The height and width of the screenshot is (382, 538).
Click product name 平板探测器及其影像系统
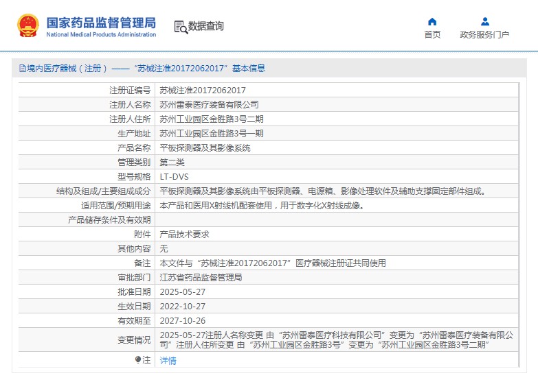[x=205, y=147]
